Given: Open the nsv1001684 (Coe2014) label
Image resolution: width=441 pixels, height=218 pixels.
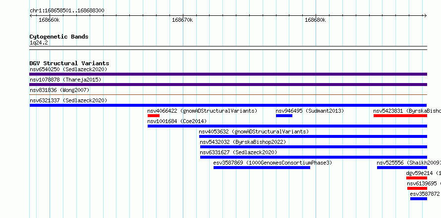Looking at the screenshot, I should coord(177,121).
